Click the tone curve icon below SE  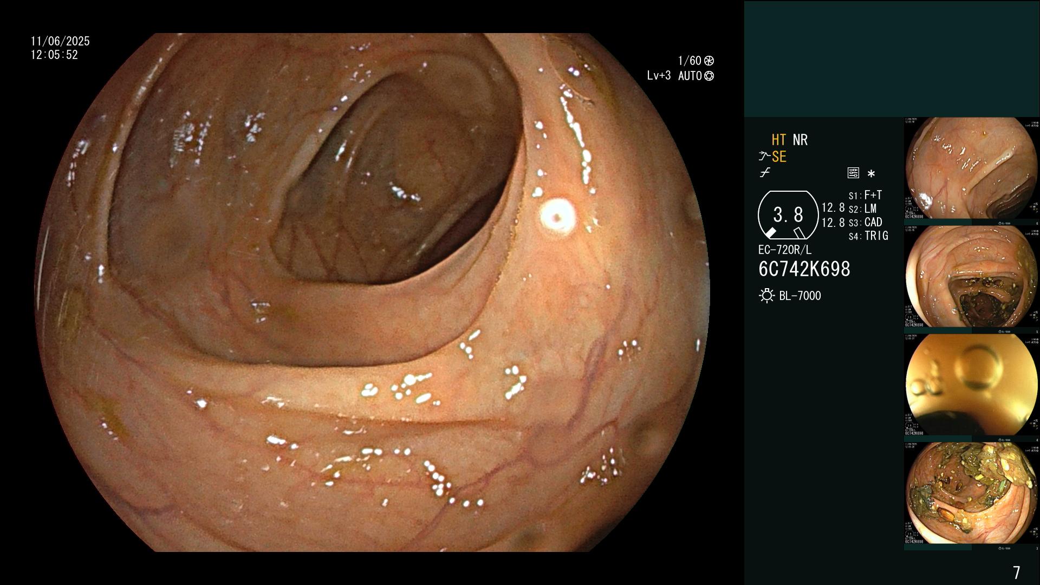click(x=765, y=173)
